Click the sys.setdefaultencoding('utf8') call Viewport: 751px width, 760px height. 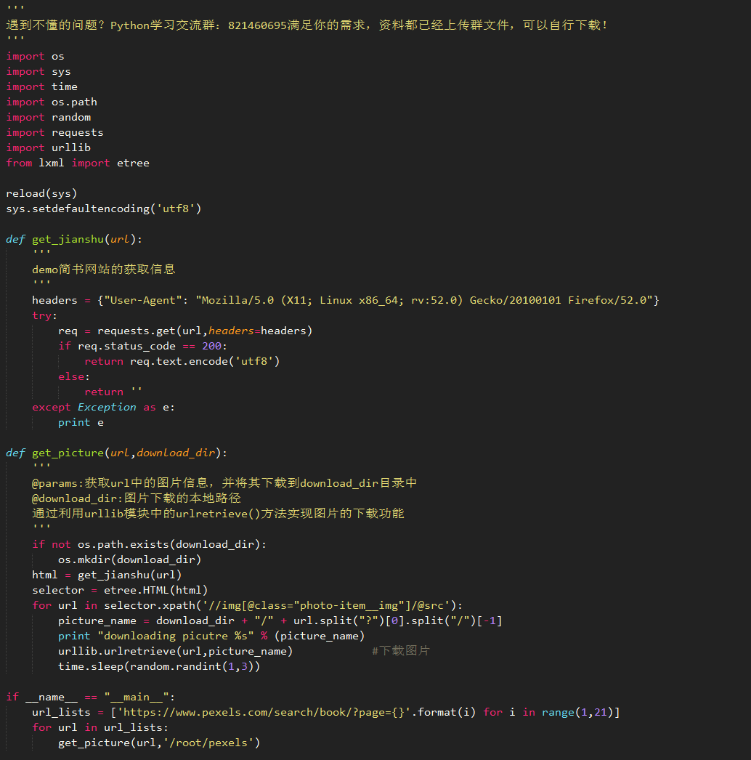pyautogui.click(x=104, y=209)
